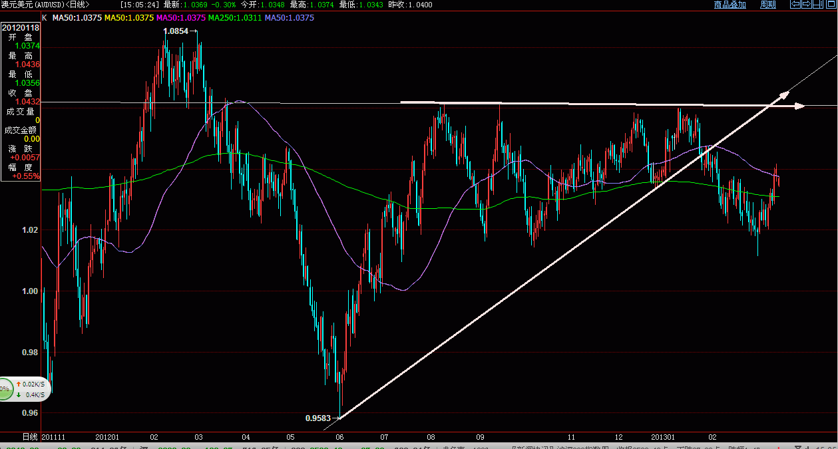Click the white MA50:1.0375 indicator label
This screenshot has height=449, width=838.
[76, 17]
